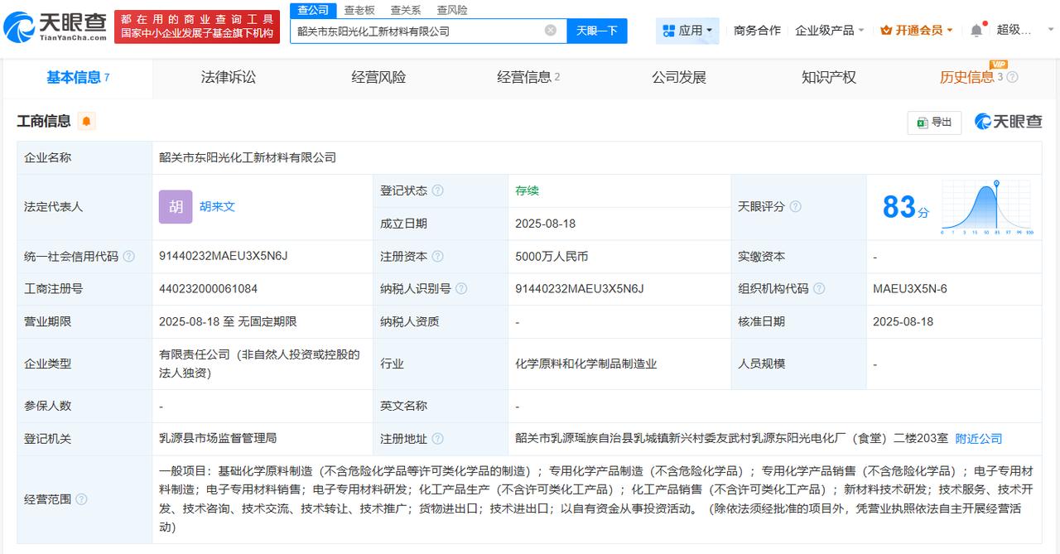Click help icon next to 经营范围

pyautogui.click(x=81, y=499)
